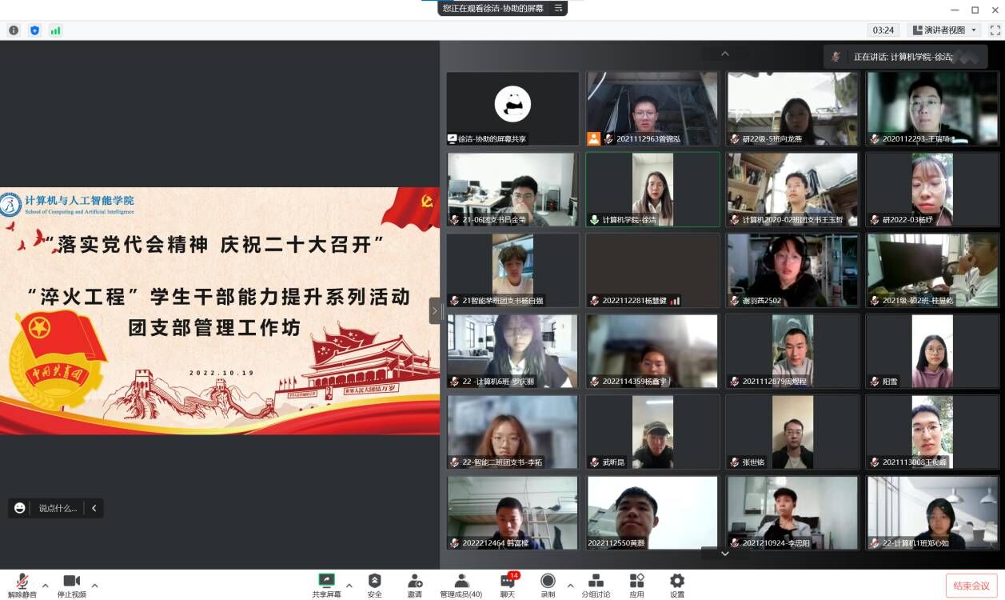Start recording with the 录制 icon
The width and height of the screenshot is (1005, 600).
548,581
